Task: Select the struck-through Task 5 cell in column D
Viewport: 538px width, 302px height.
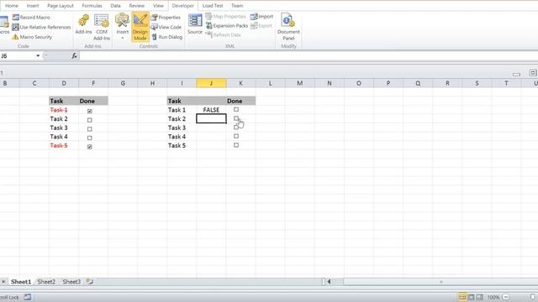Action: coord(64,145)
